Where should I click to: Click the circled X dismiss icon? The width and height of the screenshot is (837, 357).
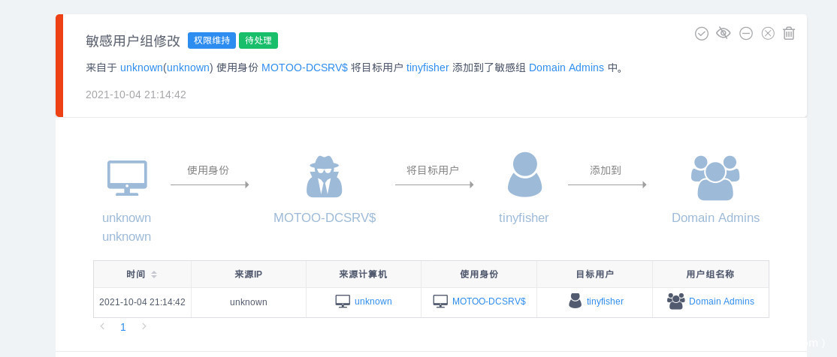[768, 33]
